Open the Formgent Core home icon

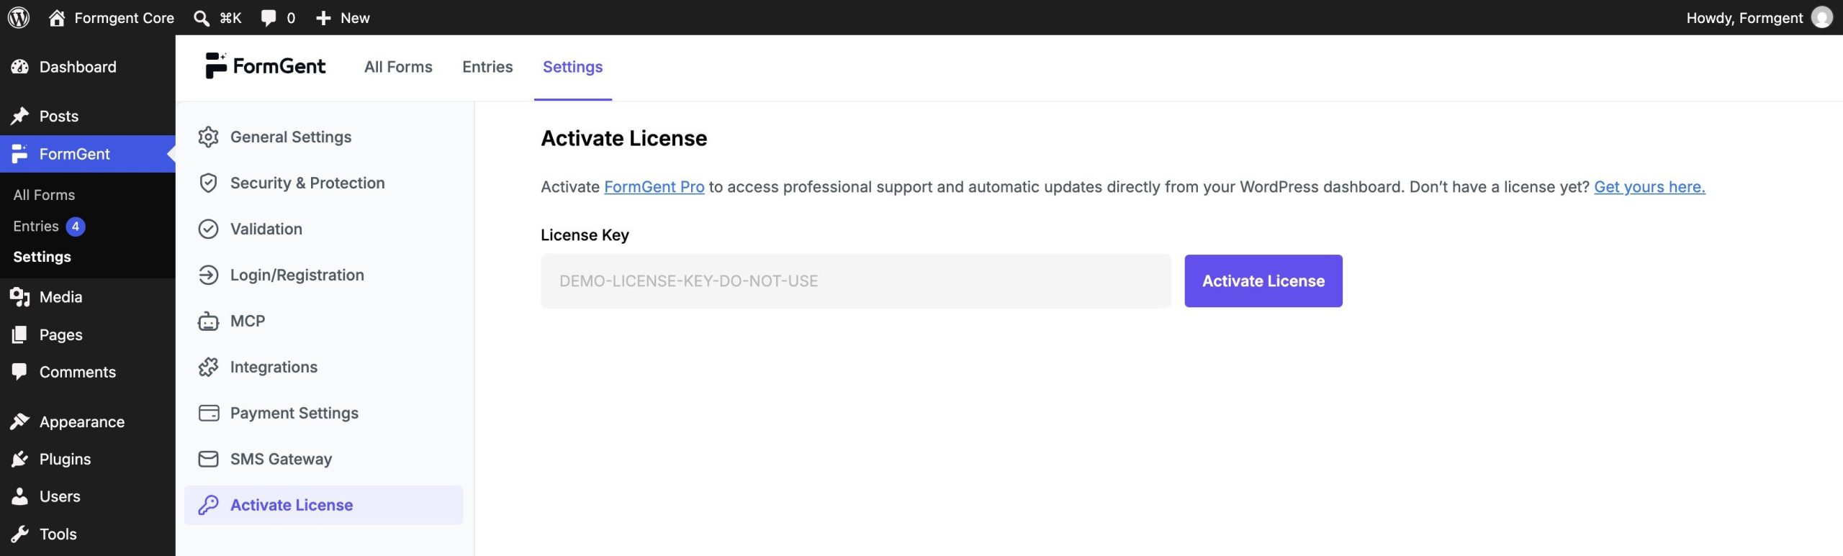point(57,17)
